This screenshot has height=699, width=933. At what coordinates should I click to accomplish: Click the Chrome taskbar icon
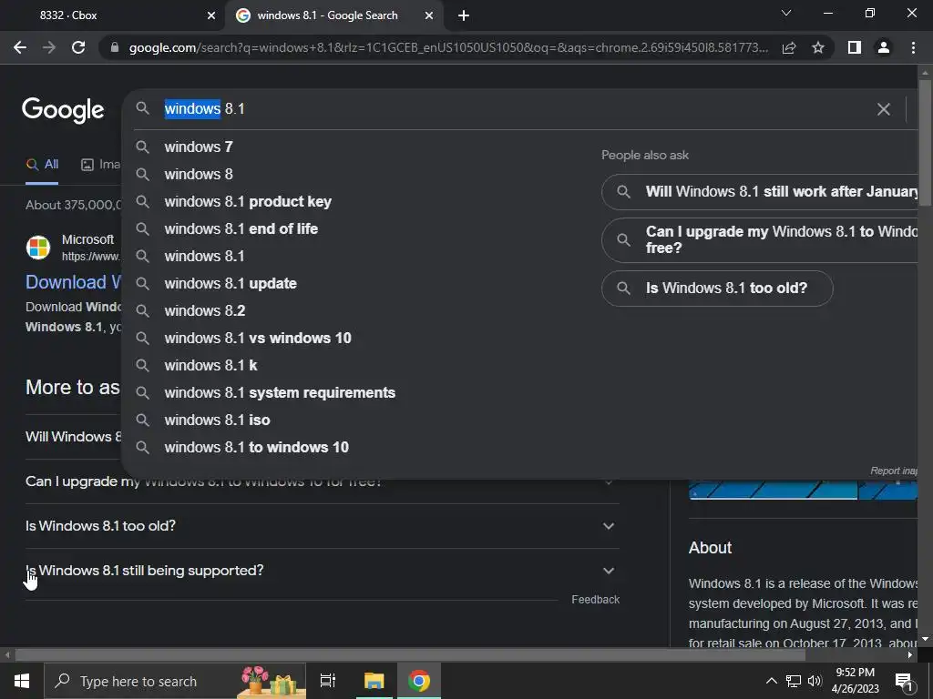[419, 681]
